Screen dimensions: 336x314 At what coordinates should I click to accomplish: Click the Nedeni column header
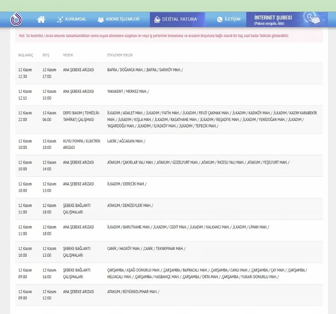pos(68,55)
